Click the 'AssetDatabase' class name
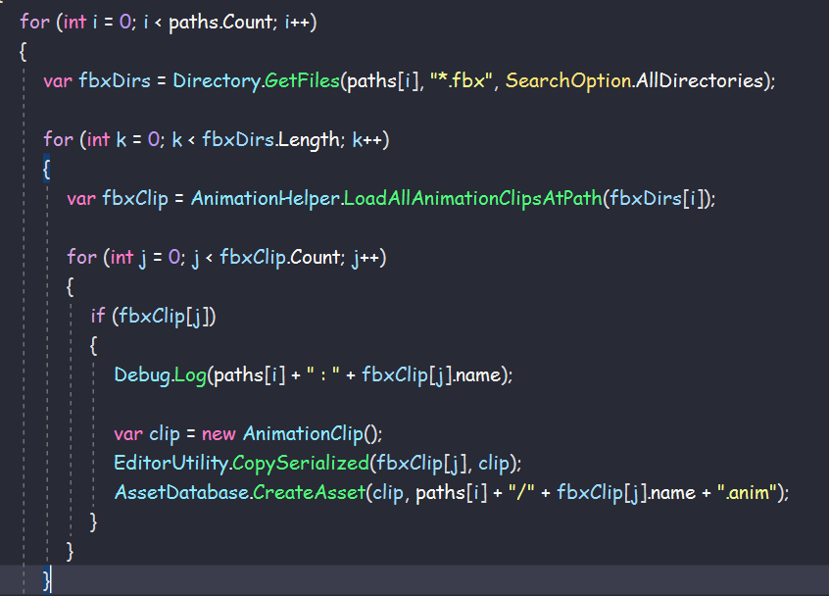 pos(182,493)
